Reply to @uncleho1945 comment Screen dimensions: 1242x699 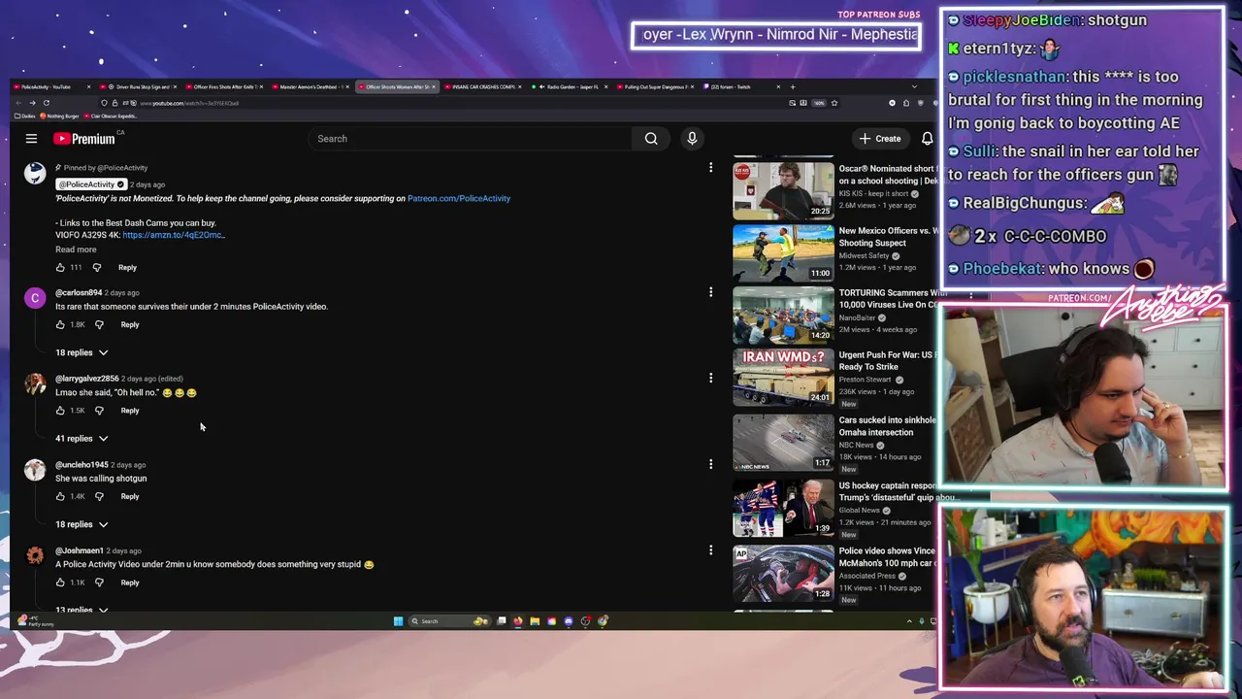(x=130, y=496)
